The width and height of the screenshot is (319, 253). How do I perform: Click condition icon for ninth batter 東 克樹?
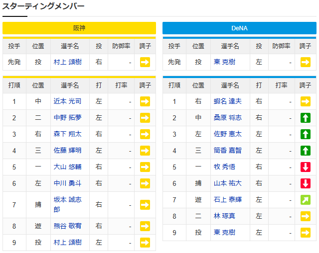pos(306,233)
